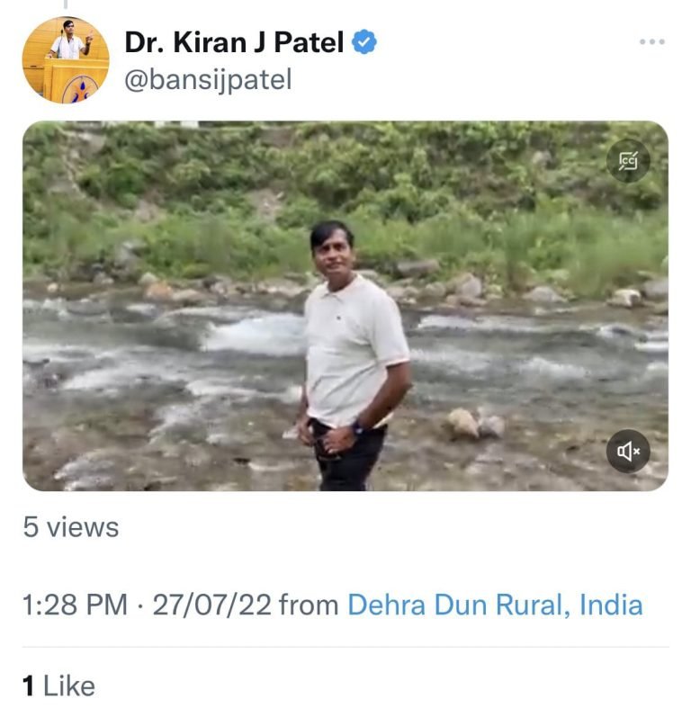Toggle closed captions on the video

click(628, 162)
